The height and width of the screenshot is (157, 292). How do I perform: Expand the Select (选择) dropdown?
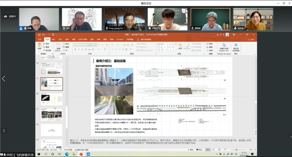pos(210,51)
